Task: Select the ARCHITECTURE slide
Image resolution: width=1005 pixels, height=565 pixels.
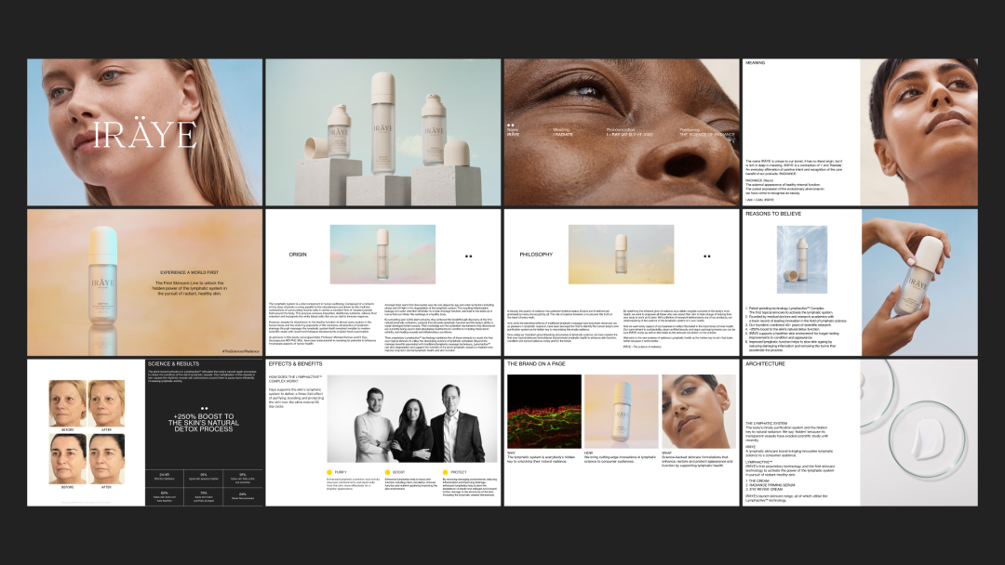Action: pyautogui.click(x=860, y=432)
